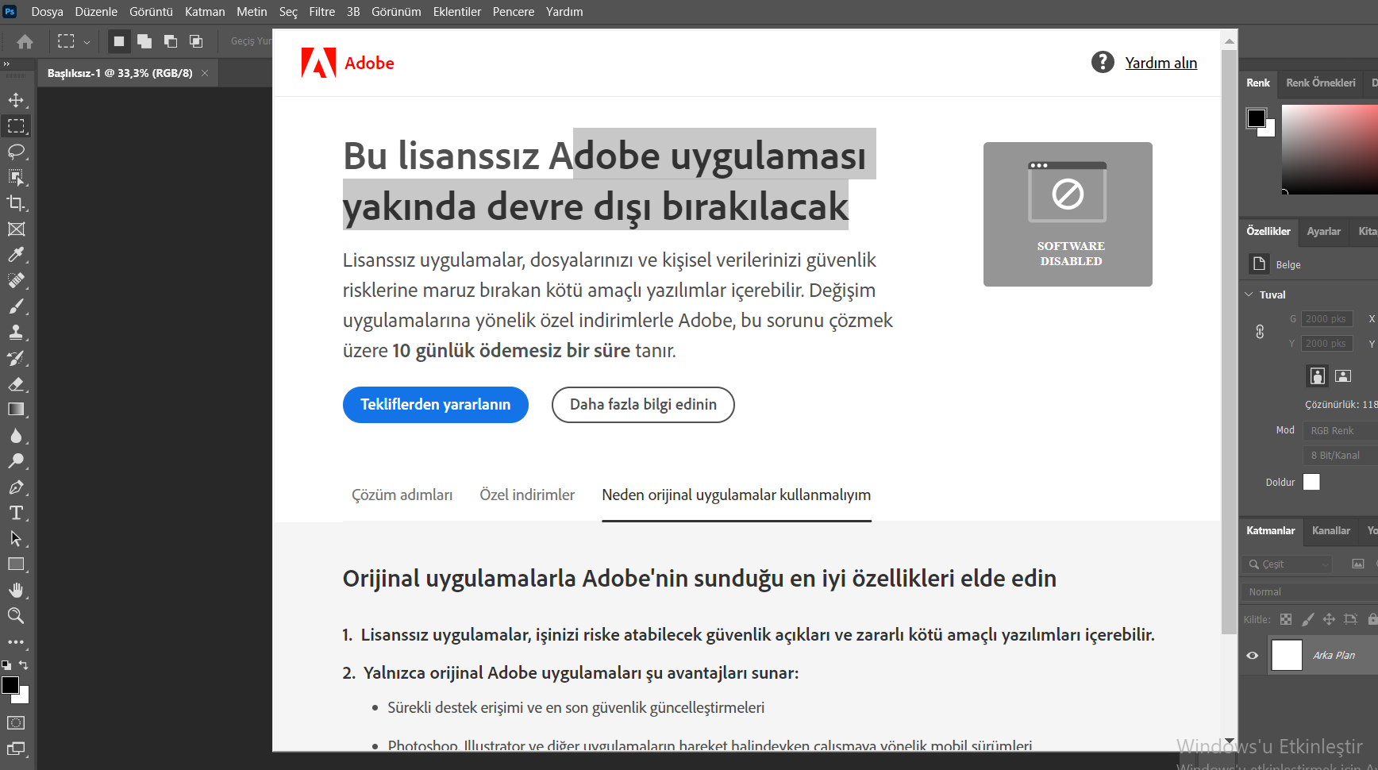Select the Lasso tool
The image size is (1378, 770).
pyautogui.click(x=16, y=152)
